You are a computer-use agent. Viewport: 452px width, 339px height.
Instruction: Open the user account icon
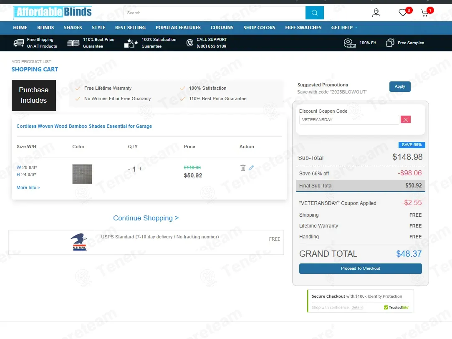pos(376,13)
